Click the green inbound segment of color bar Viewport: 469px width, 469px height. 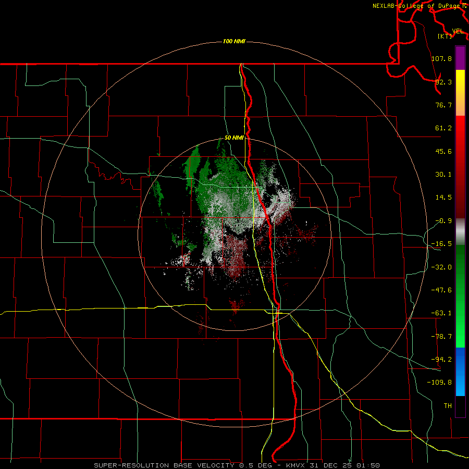coord(460,296)
